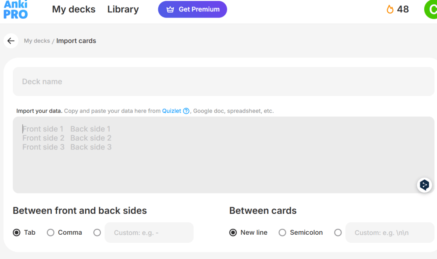Viewport: 437px width, 259px height.
Task: Open the green profile avatar
Action: (x=431, y=9)
